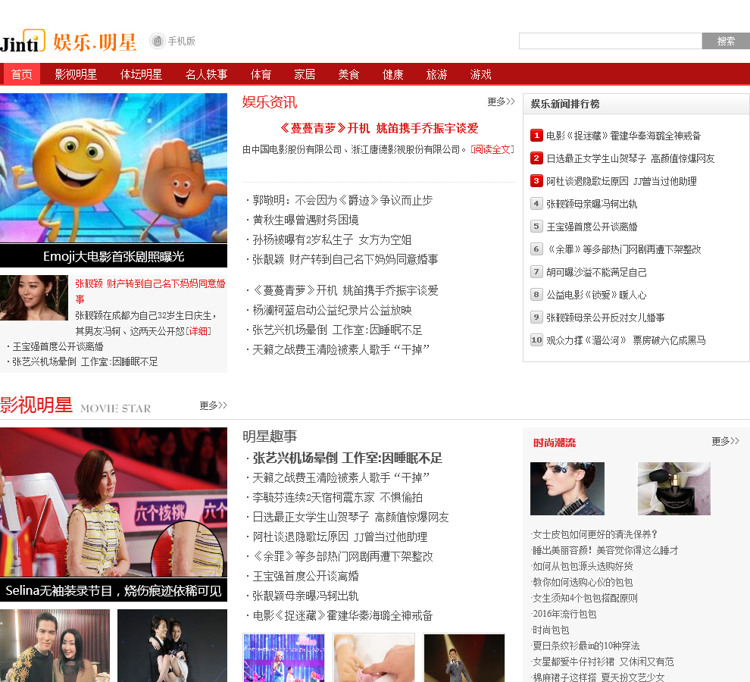Open 天籁之战费玉清险被素人歌手 in 明星趣事
Screen dimensions: 750x682
click(x=341, y=477)
